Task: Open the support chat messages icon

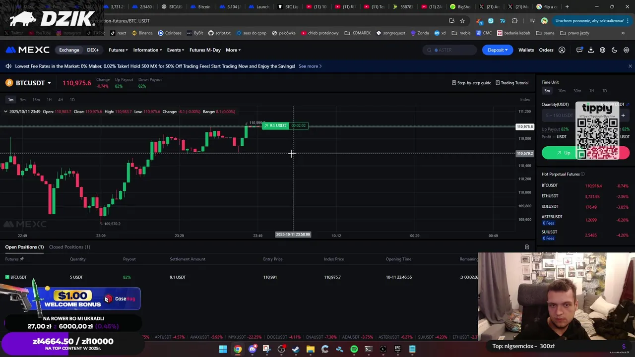Action: pos(579,50)
